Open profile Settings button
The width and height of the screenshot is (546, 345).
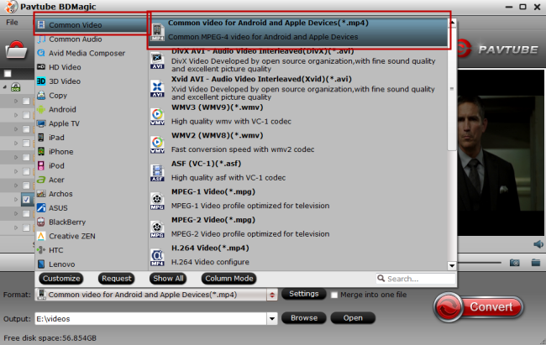pos(303,294)
